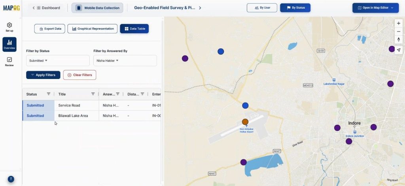The height and width of the screenshot is (186, 405).
Task: Open the Open in Map Editor dropdown
Action: coord(375,8)
